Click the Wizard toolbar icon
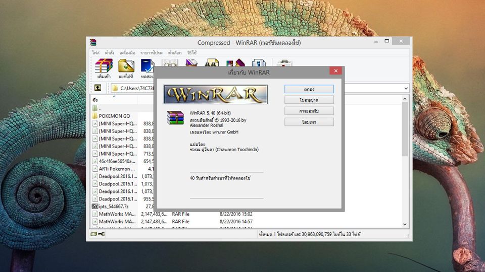Screen dimensions: 485x272 pos(236,62)
